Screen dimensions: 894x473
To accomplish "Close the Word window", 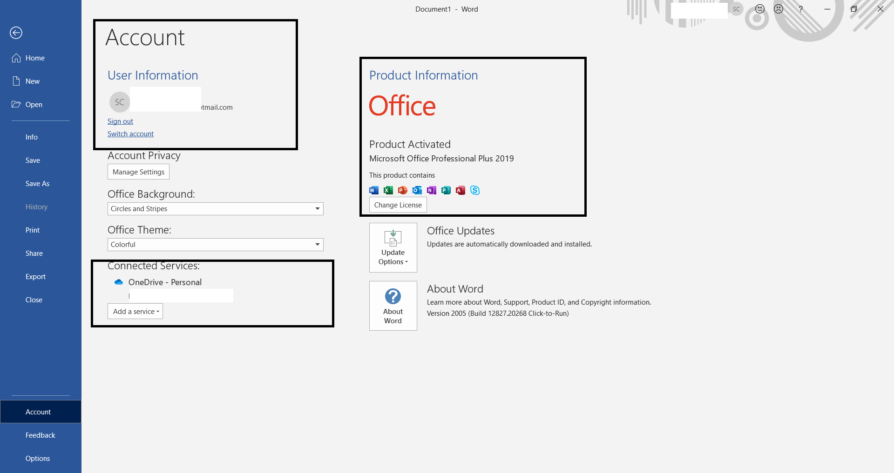I will [880, 9].
